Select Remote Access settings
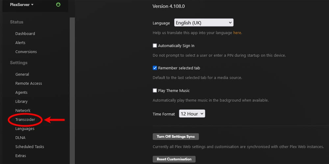 [29, 83]
